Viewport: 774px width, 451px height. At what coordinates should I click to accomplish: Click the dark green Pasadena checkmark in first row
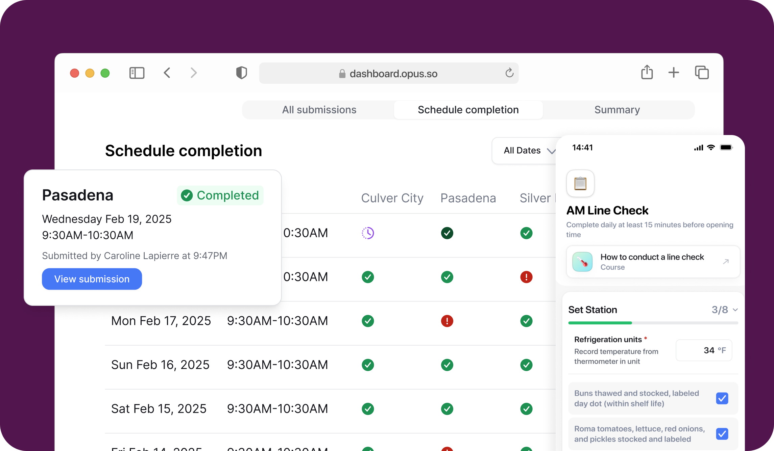(447, 233)
